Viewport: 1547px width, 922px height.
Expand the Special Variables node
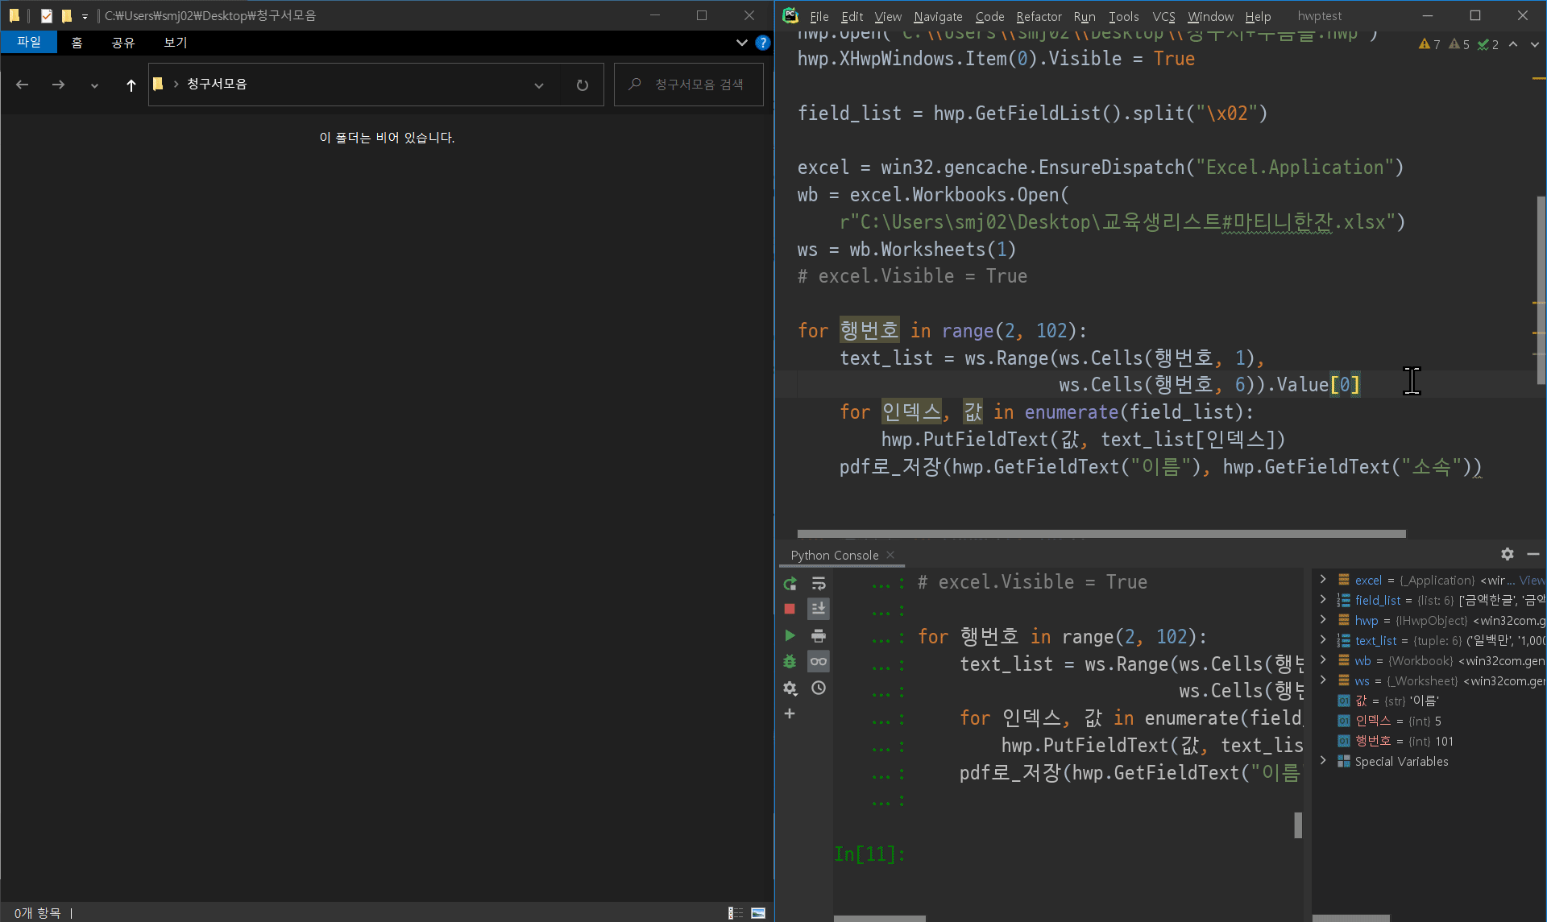click(x=1323, y=760)
